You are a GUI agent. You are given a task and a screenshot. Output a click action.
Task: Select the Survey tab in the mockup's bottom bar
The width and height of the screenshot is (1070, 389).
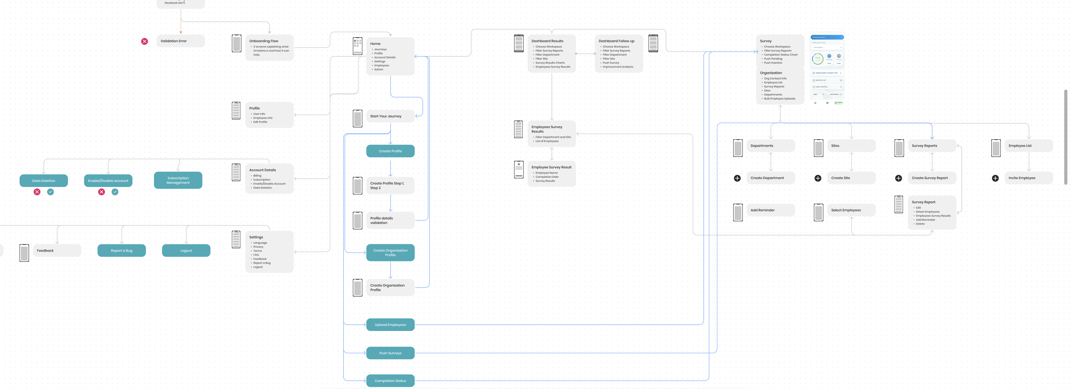point(839,103)
